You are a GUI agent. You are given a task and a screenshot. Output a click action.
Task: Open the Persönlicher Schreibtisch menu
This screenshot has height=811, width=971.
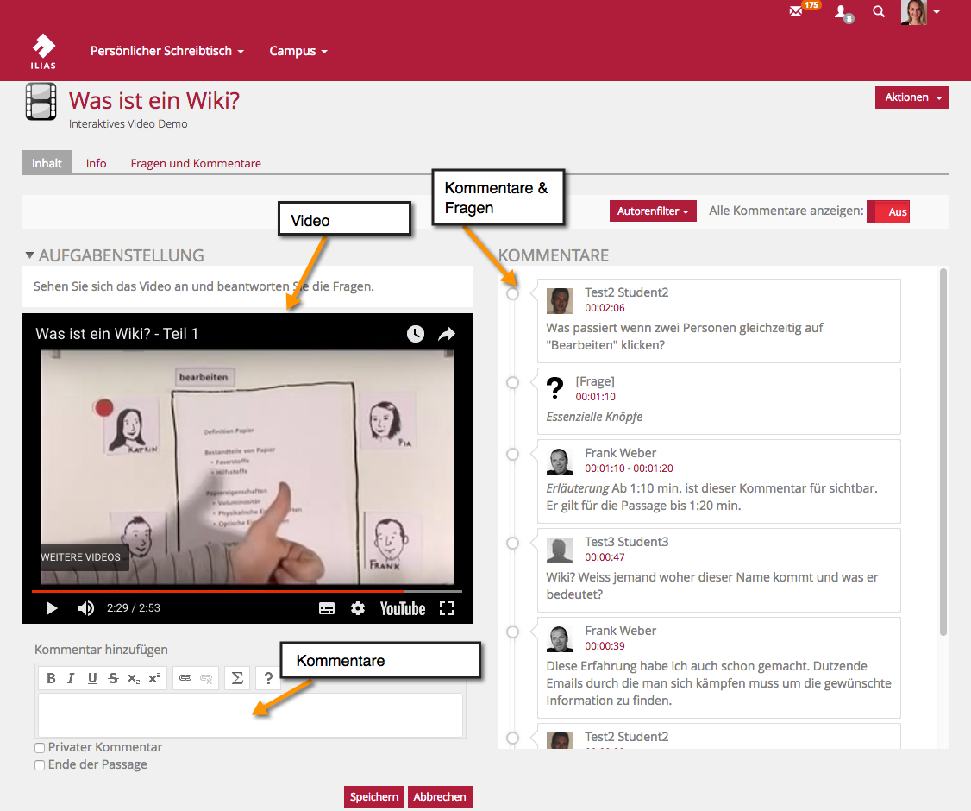(166, 51)
